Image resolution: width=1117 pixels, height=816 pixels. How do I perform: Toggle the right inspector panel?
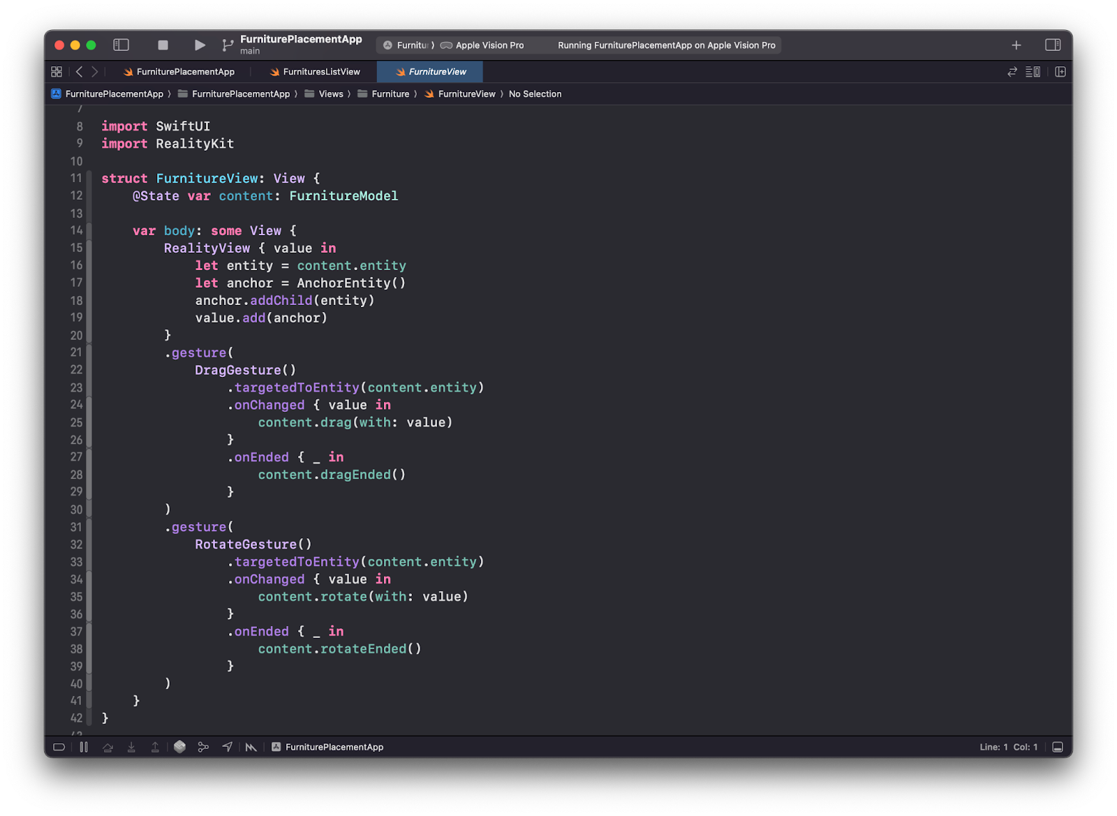click(x=1053, y=45)
